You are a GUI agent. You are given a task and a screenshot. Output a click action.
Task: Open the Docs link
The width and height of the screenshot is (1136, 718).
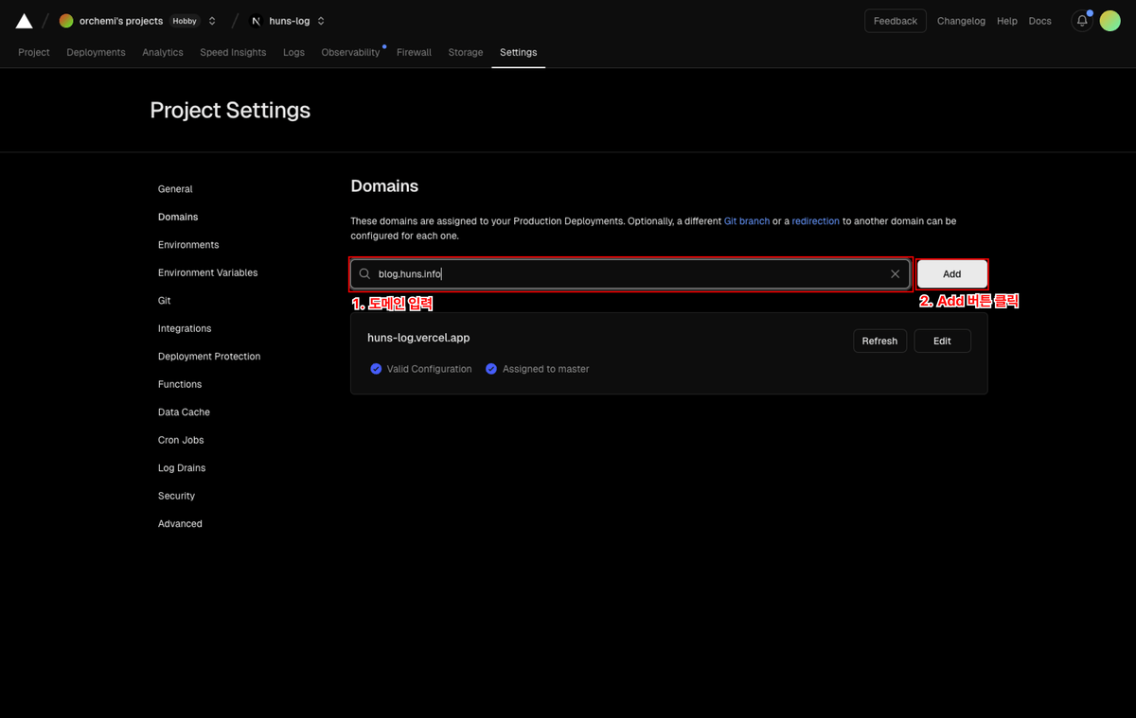pyautogui.click(x=1039, y=21)
